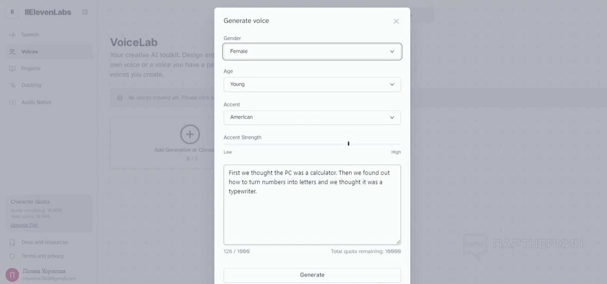The image size is (607, 284).
Task: Click the Accent Strength slider handle
Action: 348,144
